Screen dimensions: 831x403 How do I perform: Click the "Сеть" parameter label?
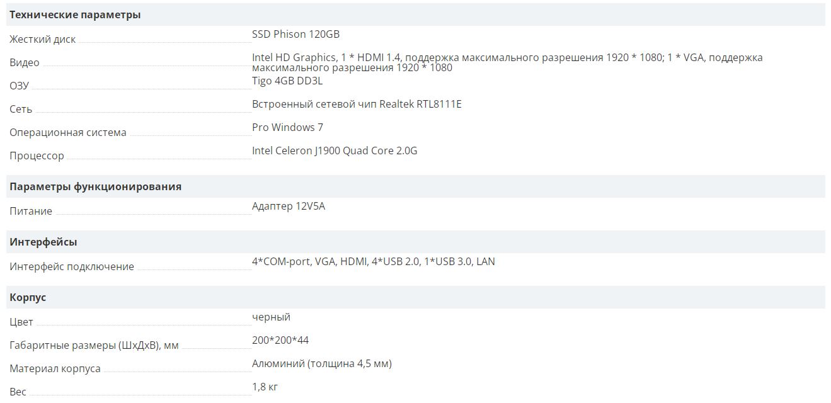tap(21, 109)
